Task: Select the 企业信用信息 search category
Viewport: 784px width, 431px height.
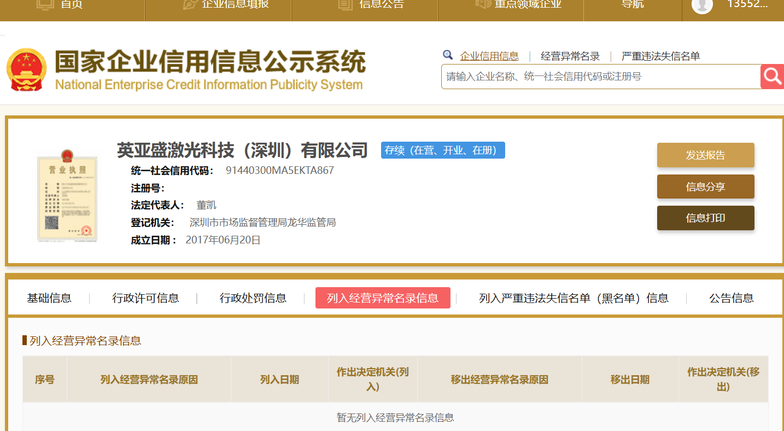Action: [x=489, y=56]
